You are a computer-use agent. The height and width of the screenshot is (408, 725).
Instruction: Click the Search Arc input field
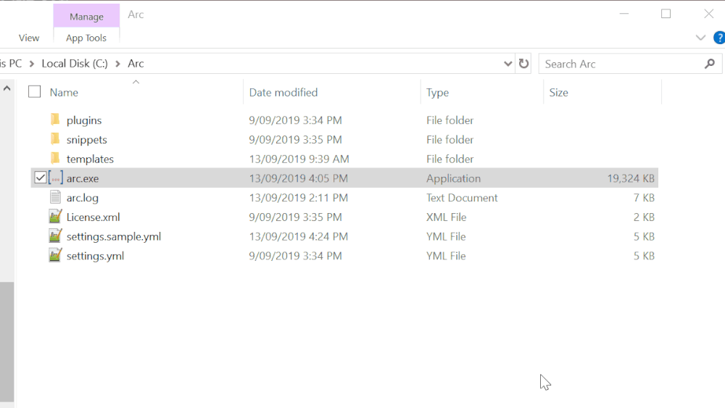[620, 64]
